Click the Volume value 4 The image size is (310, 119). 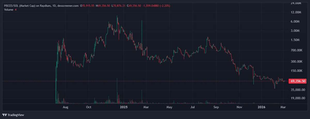point(16,10)
